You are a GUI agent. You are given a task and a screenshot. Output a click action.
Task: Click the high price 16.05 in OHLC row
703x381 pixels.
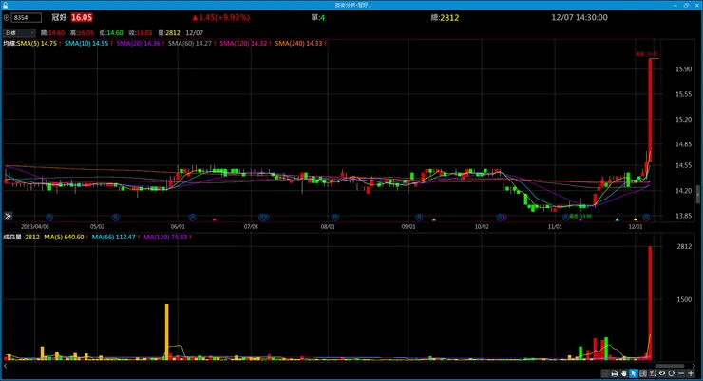85,33
